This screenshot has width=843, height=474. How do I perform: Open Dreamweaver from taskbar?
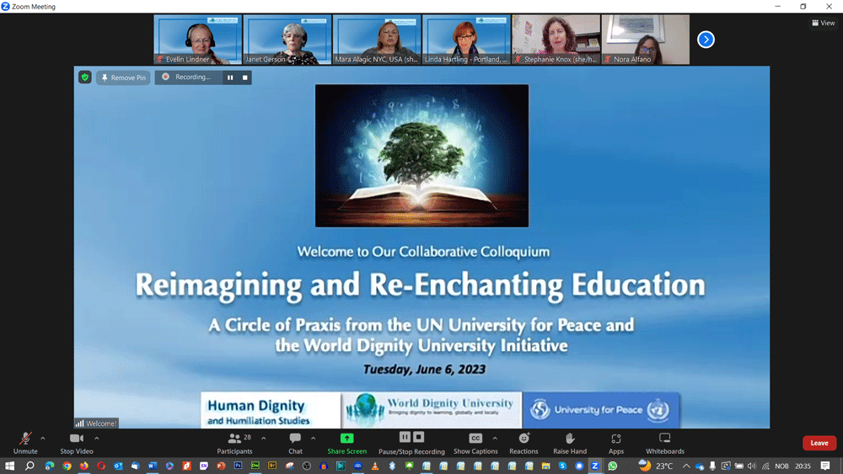click(255, 466)
